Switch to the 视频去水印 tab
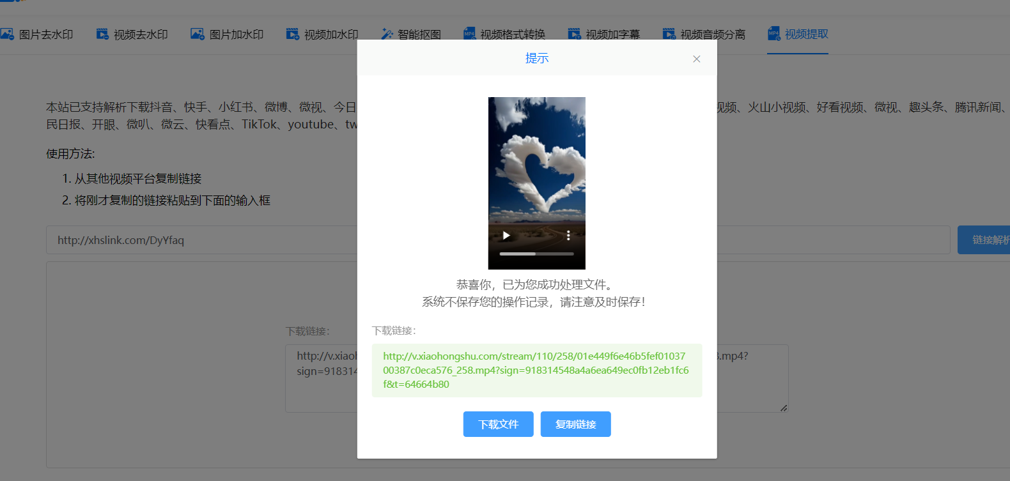This screenshot has width=1010, height=481. coord(140,34)
